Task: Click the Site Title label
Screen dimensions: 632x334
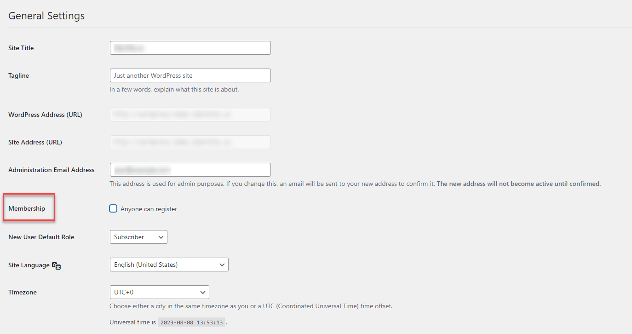Action: [x=21, y=48]
